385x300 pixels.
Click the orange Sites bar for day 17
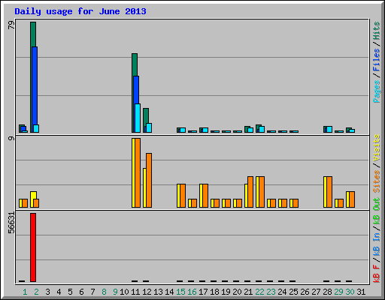coord(205,196)
